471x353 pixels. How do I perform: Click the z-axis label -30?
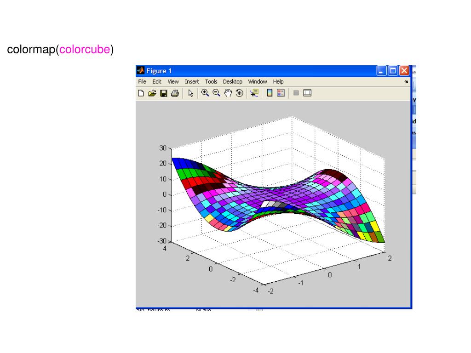(x=162, y=241)
